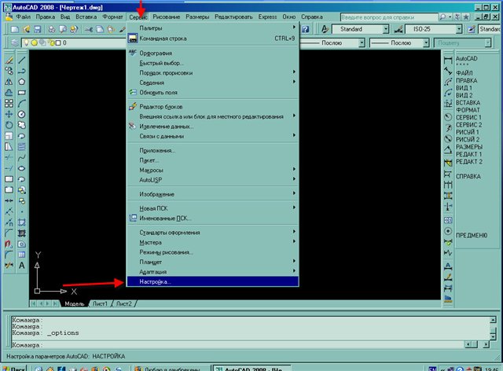
Task: Click РАЗМЕРЫ in the screen menu
Action: pyautogui.click(x=469, y=147)
